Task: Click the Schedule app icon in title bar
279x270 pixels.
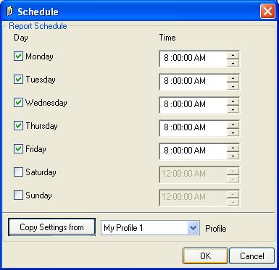Action: 9,12
